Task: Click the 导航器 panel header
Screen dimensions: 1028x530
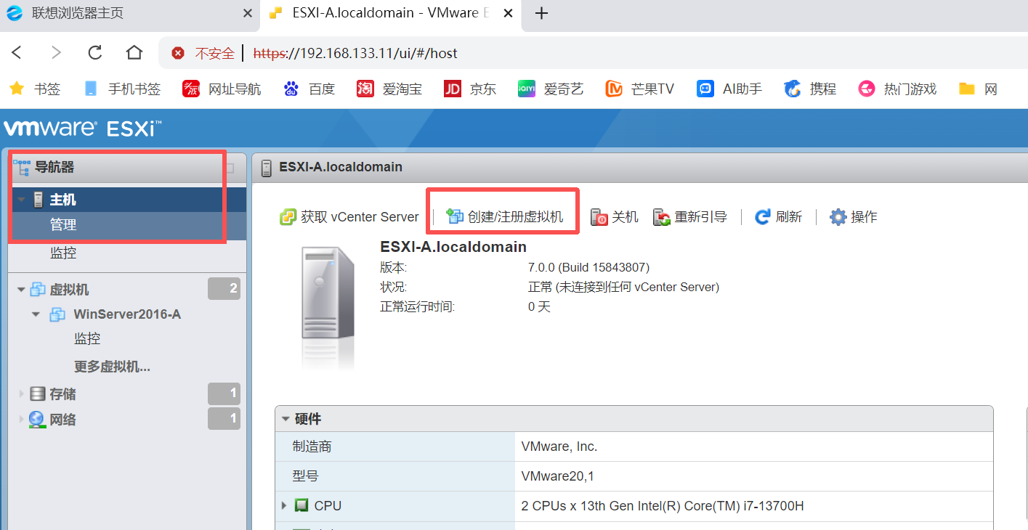Action: click(128, 168)
